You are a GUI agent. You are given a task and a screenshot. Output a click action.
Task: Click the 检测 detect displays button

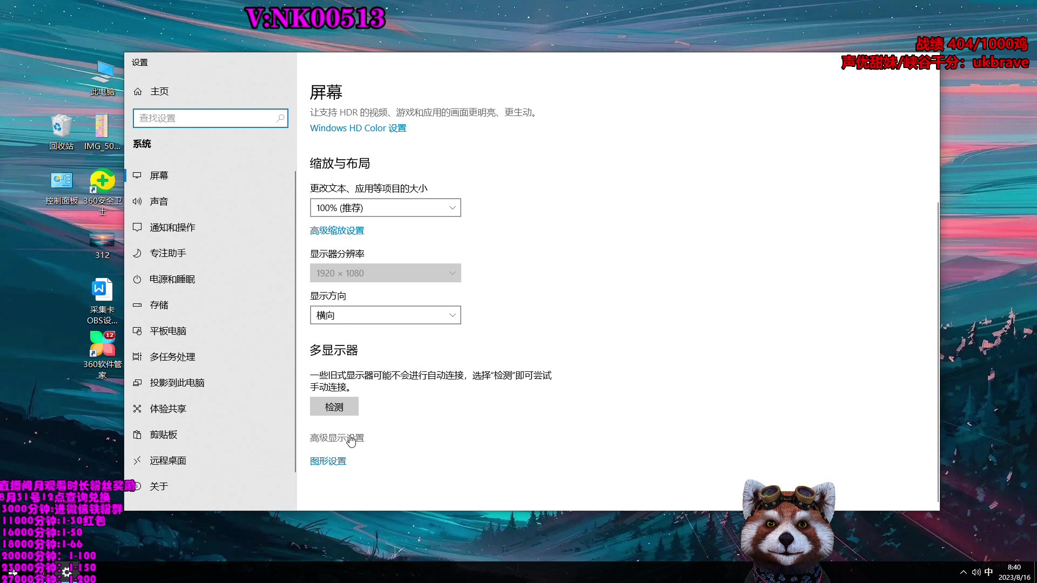coord(334,406)
